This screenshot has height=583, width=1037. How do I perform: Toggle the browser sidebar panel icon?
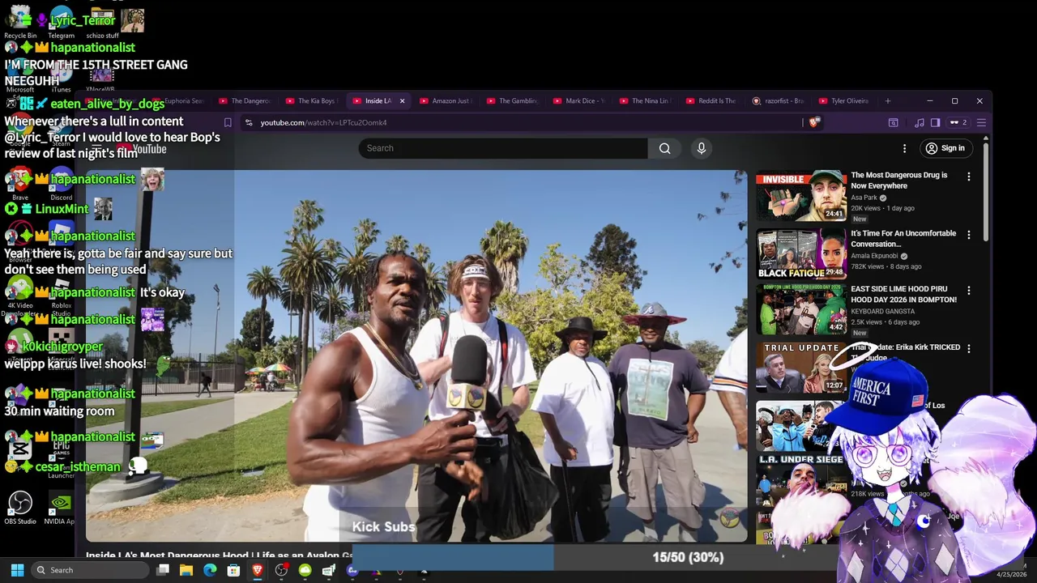point(935,123)
